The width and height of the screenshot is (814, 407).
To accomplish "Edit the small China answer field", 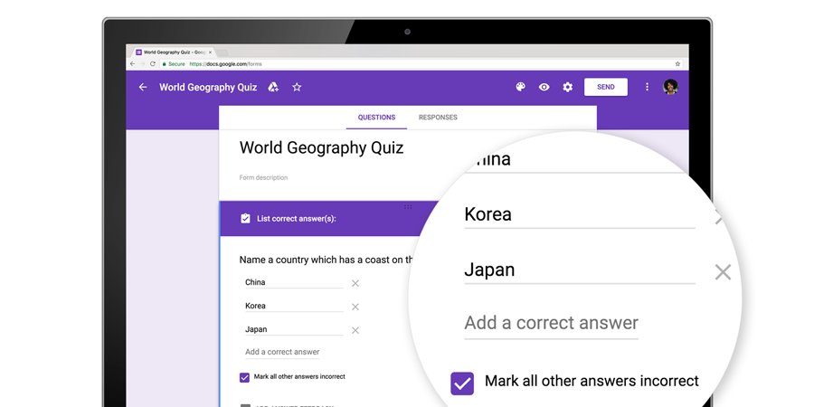I will (294, 283).
